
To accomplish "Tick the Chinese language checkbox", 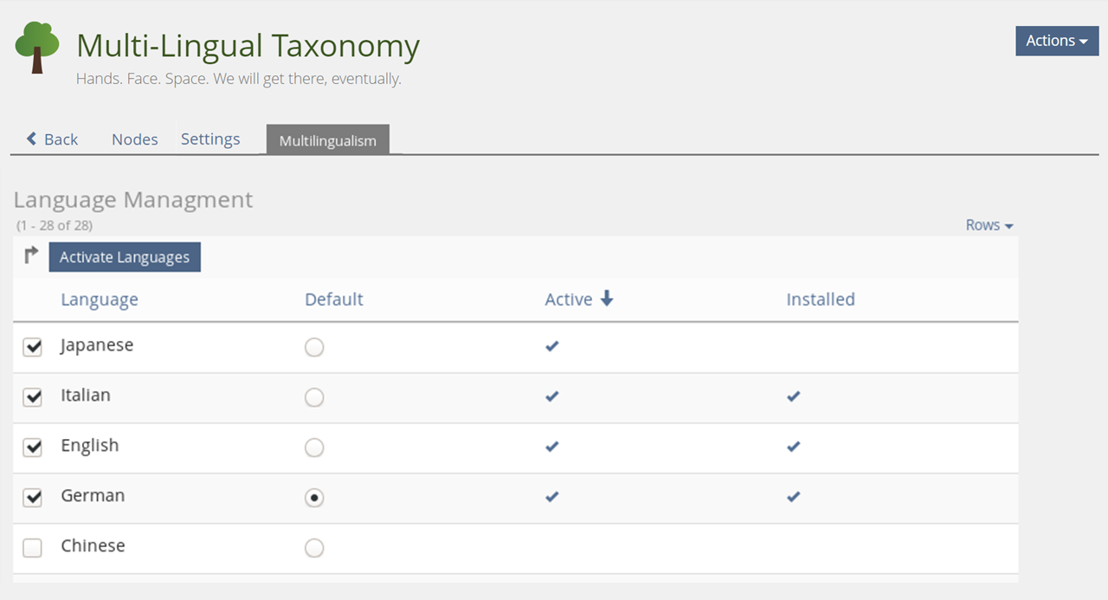I will (x=32, y=548).
